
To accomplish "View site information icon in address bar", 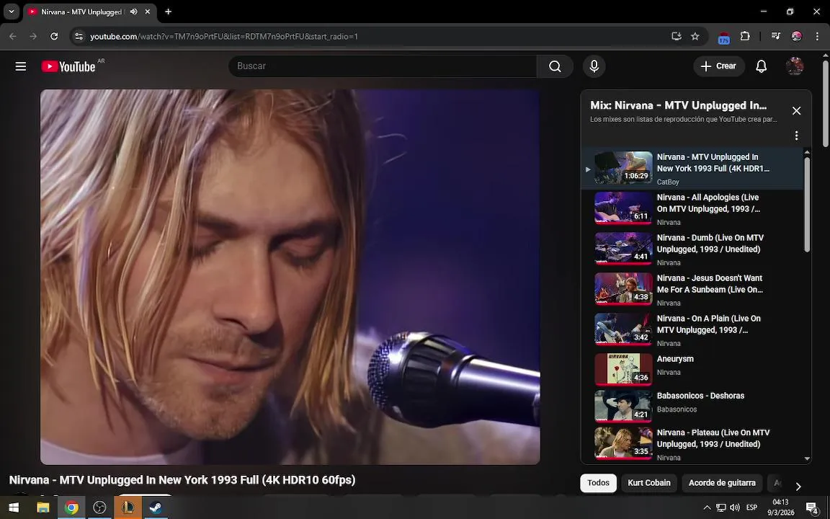I will (79, 36).
